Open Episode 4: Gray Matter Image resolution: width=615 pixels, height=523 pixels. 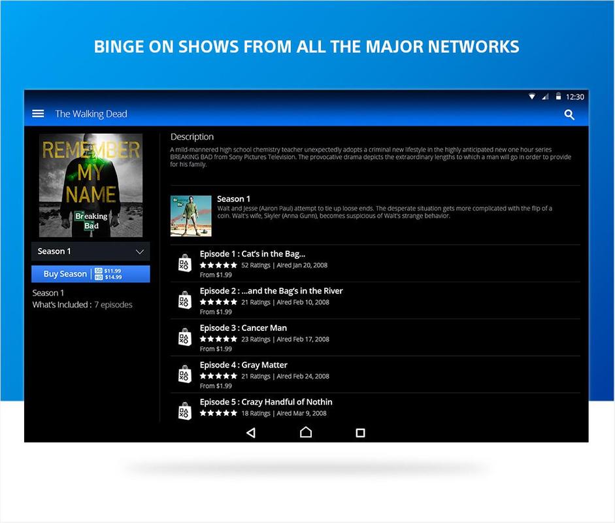[x=375, y=375]
